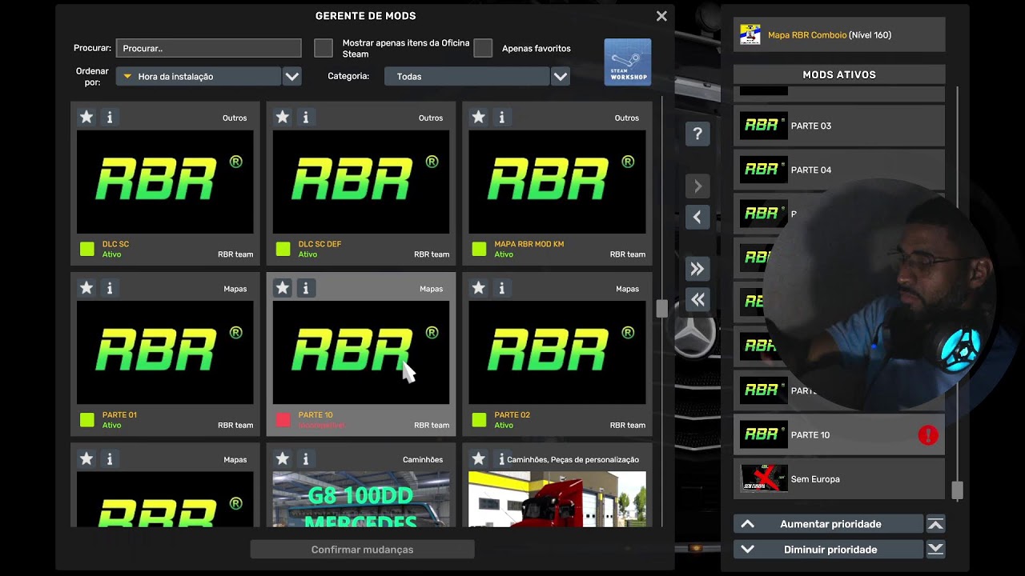1025x576 pixels.
Task: Click the Procurar search field
Action: tap(208, 48)
